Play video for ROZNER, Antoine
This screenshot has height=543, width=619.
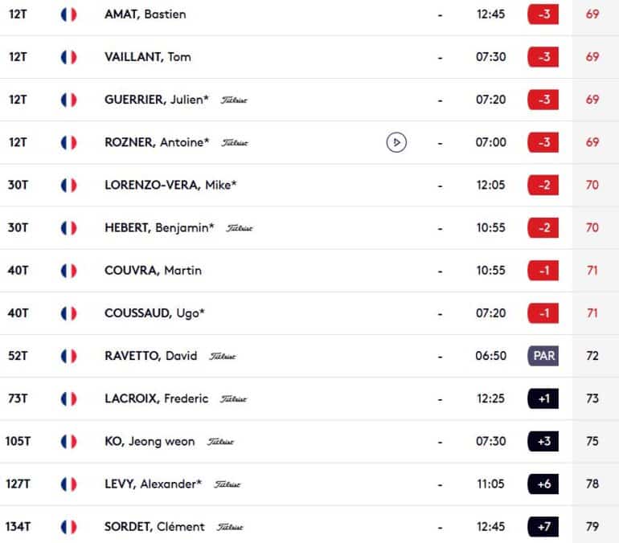pos(396,142)
